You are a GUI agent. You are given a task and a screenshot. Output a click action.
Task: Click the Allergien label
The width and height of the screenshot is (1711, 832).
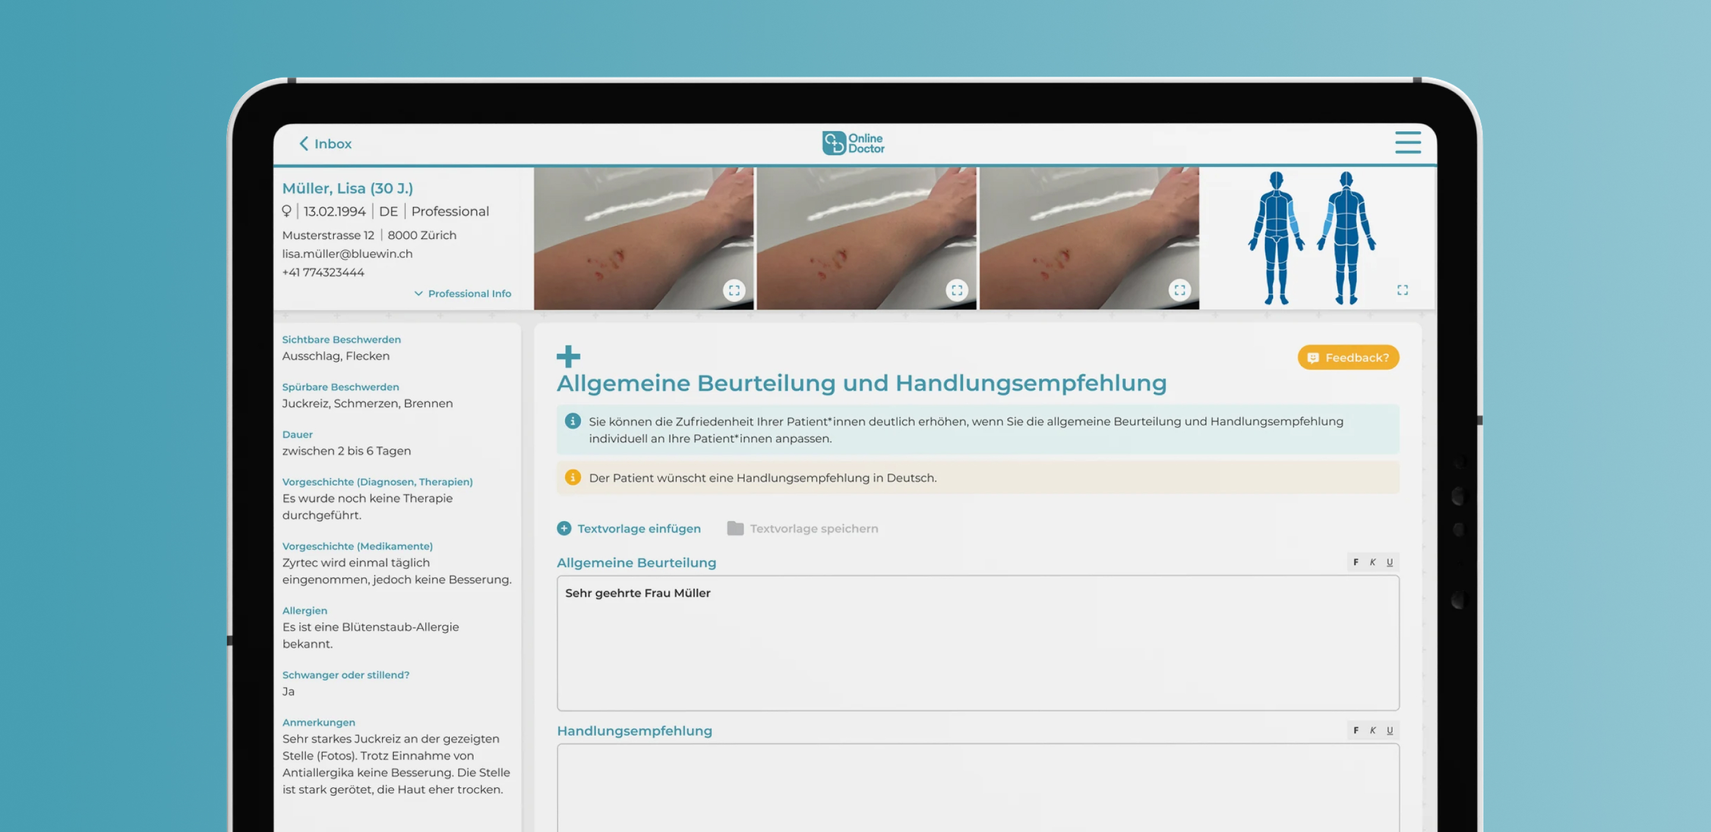click(x=305, y=611)
